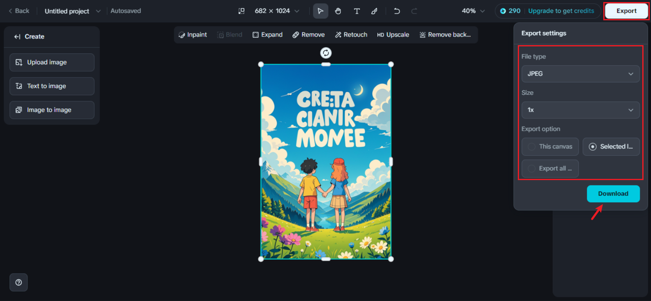Select the Inpaint tool
651x301 pixels.
pos(193,35)
